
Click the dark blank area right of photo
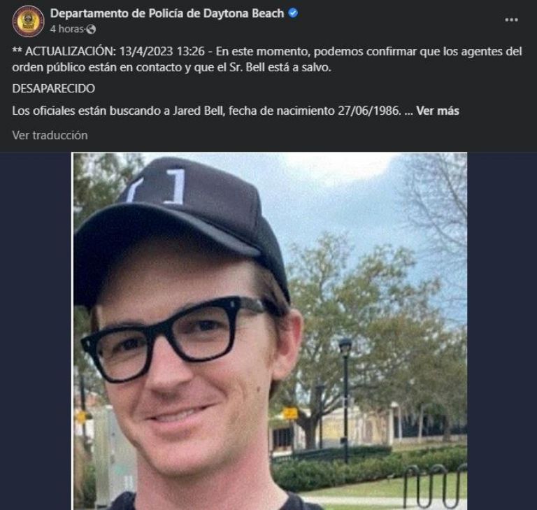click(x=502, y=331)
